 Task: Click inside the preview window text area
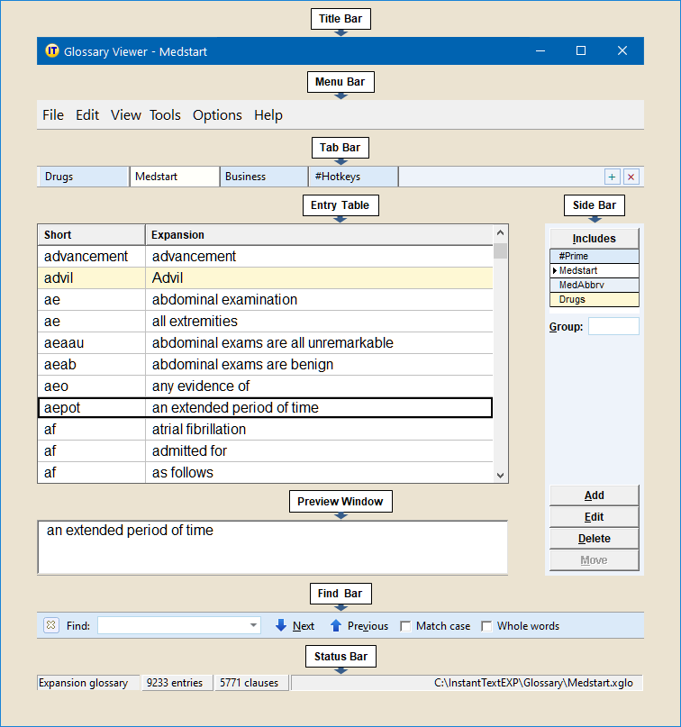point(273,548)
